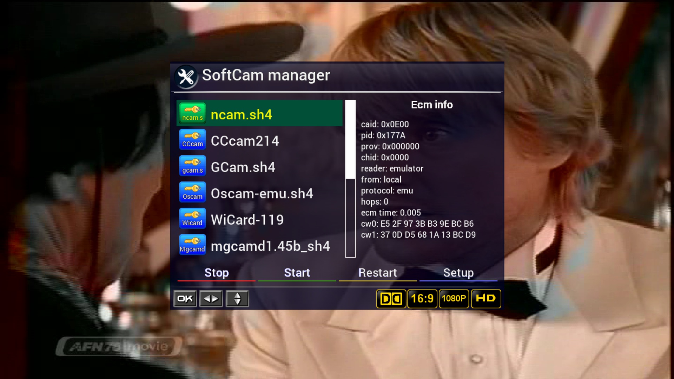This screenshot has height=379, width=674.
Task: Click the SoftCam manager title text
Action: coord(266,75)
